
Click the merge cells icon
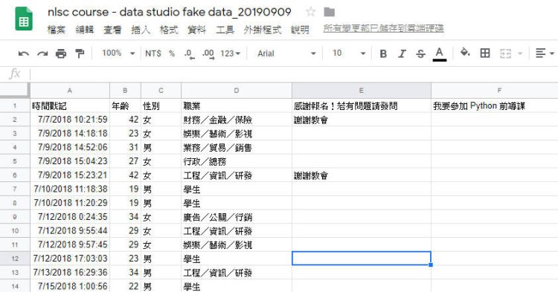(x=505, y=53)
